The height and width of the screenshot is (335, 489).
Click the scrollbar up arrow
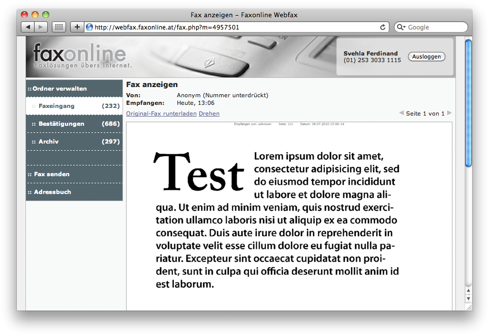pos(468,290)
